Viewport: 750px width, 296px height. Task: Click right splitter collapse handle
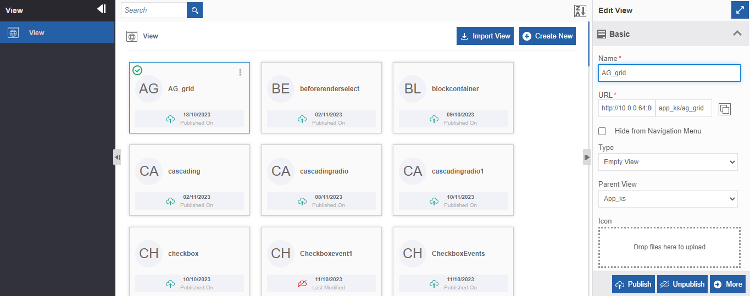(587, 157)
